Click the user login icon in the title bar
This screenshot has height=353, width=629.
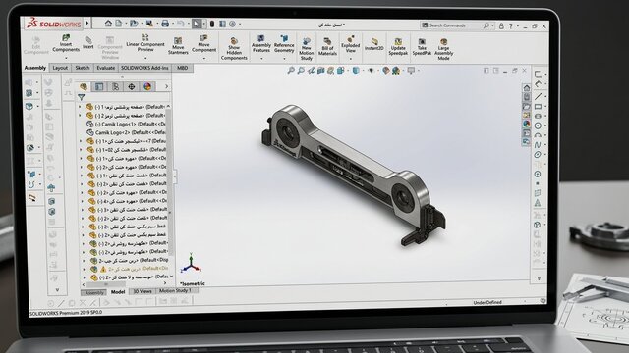pos(501,26)
